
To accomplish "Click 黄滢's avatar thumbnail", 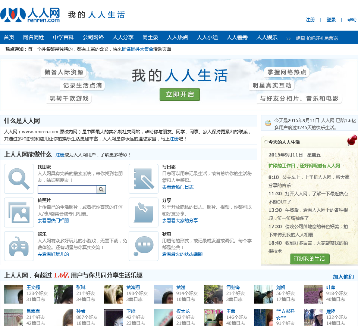I will click(x=163, y=294).
